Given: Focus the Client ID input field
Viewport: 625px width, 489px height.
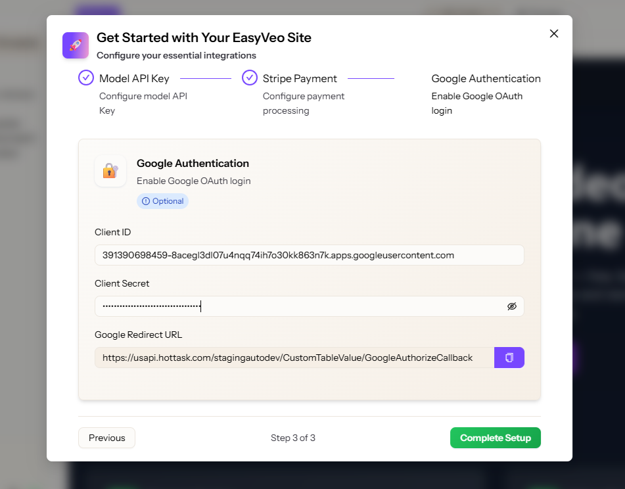Looking at the screenshot, I should (309, 255).
